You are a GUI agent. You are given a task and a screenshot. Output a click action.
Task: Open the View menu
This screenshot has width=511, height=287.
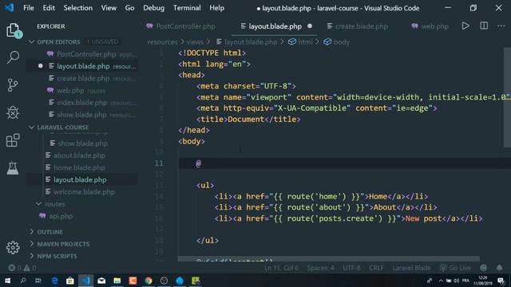point(109,8)
